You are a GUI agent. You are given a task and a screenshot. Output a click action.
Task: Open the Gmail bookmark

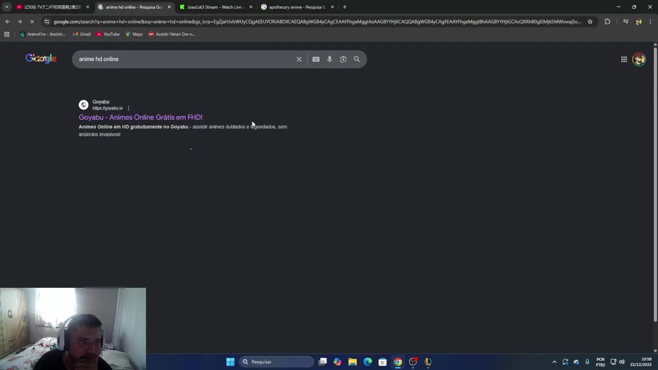(82, 34)
